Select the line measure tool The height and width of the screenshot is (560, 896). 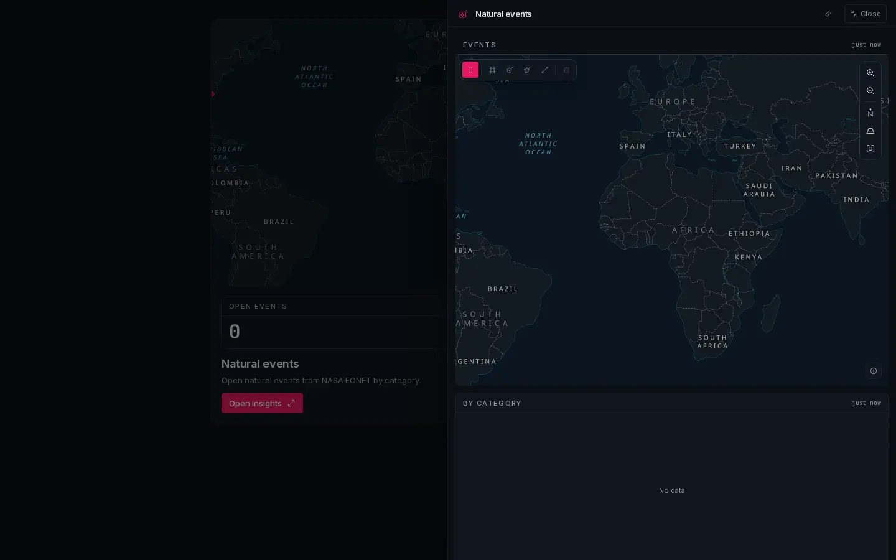[x=545, y=70]
